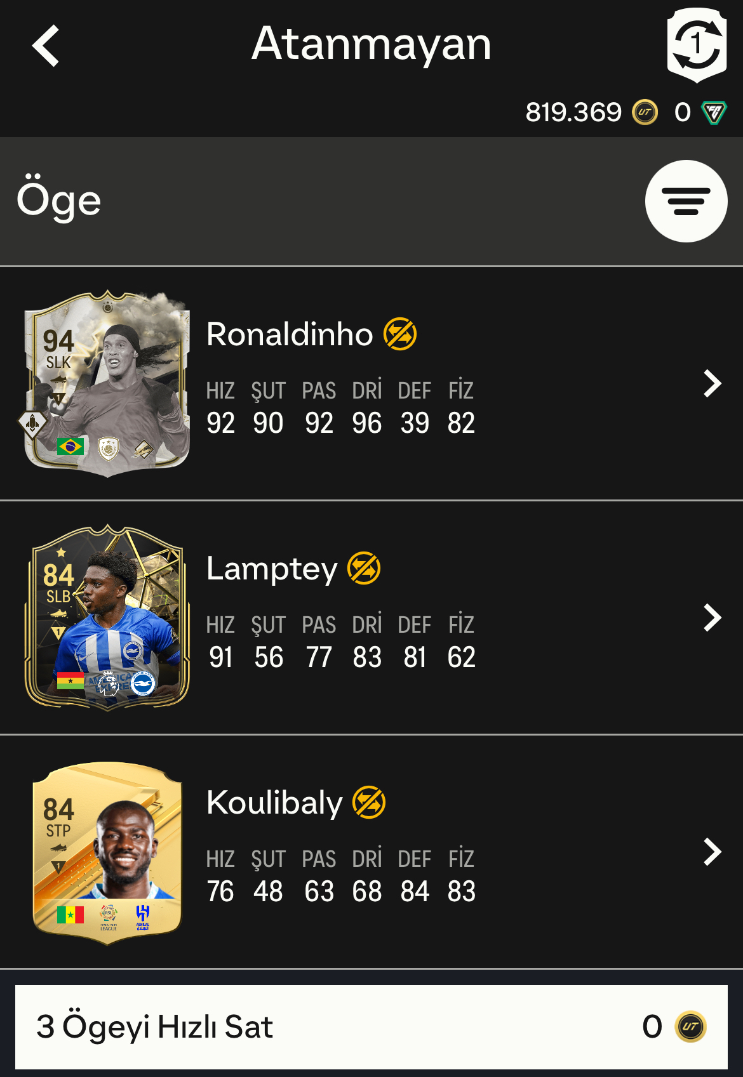Select the Koulibaly gold card
The width and height of the screenshot is (743, 1077).
point(107,853)
